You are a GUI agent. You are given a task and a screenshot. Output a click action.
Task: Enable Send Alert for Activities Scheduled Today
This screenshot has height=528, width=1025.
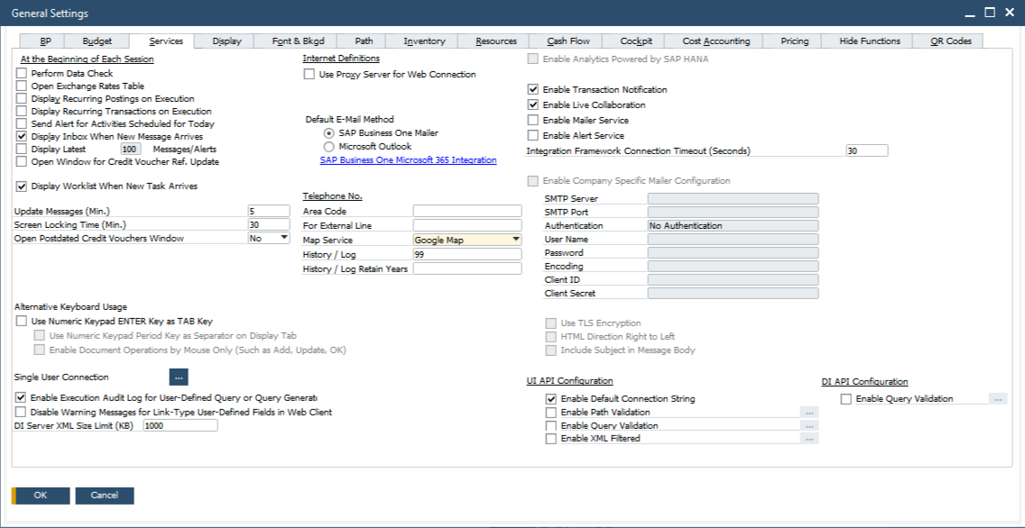pyautogui.click(x=22, y=123)
